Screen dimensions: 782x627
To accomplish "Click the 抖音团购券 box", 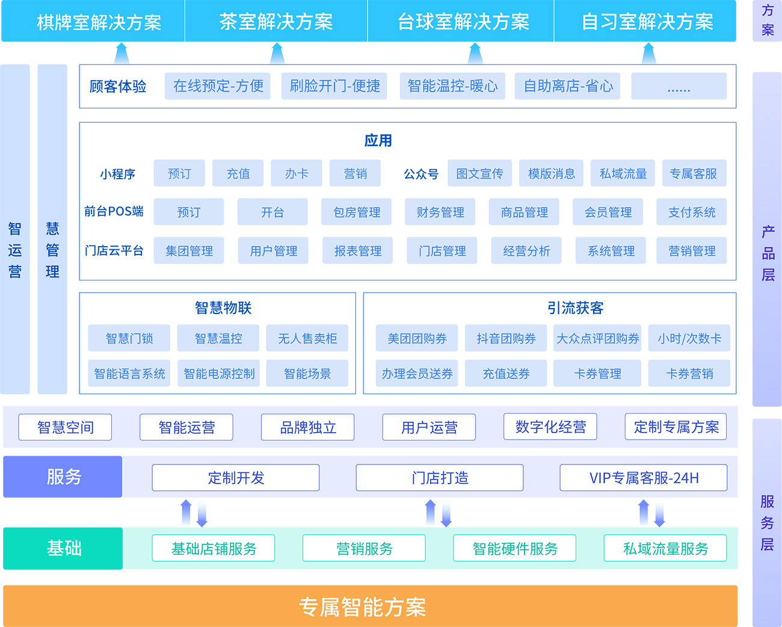I will (x=506, y=338).
